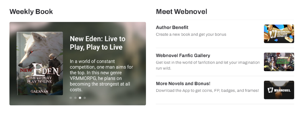Click 'Create a new book and get your bonus'
The image size is (302, 113).
click(191, 35)
